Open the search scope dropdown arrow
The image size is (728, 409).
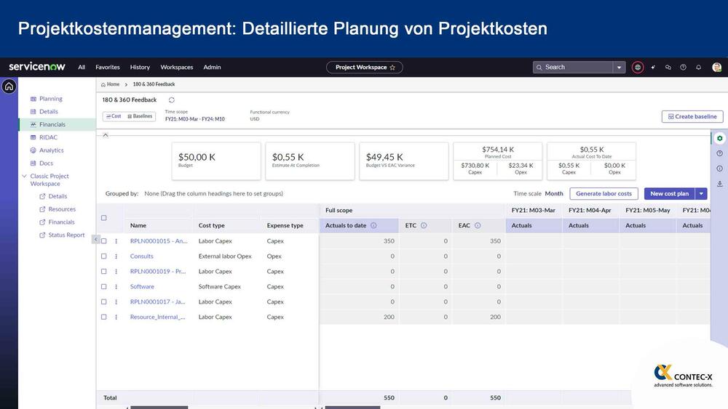(x=619, y=68)
